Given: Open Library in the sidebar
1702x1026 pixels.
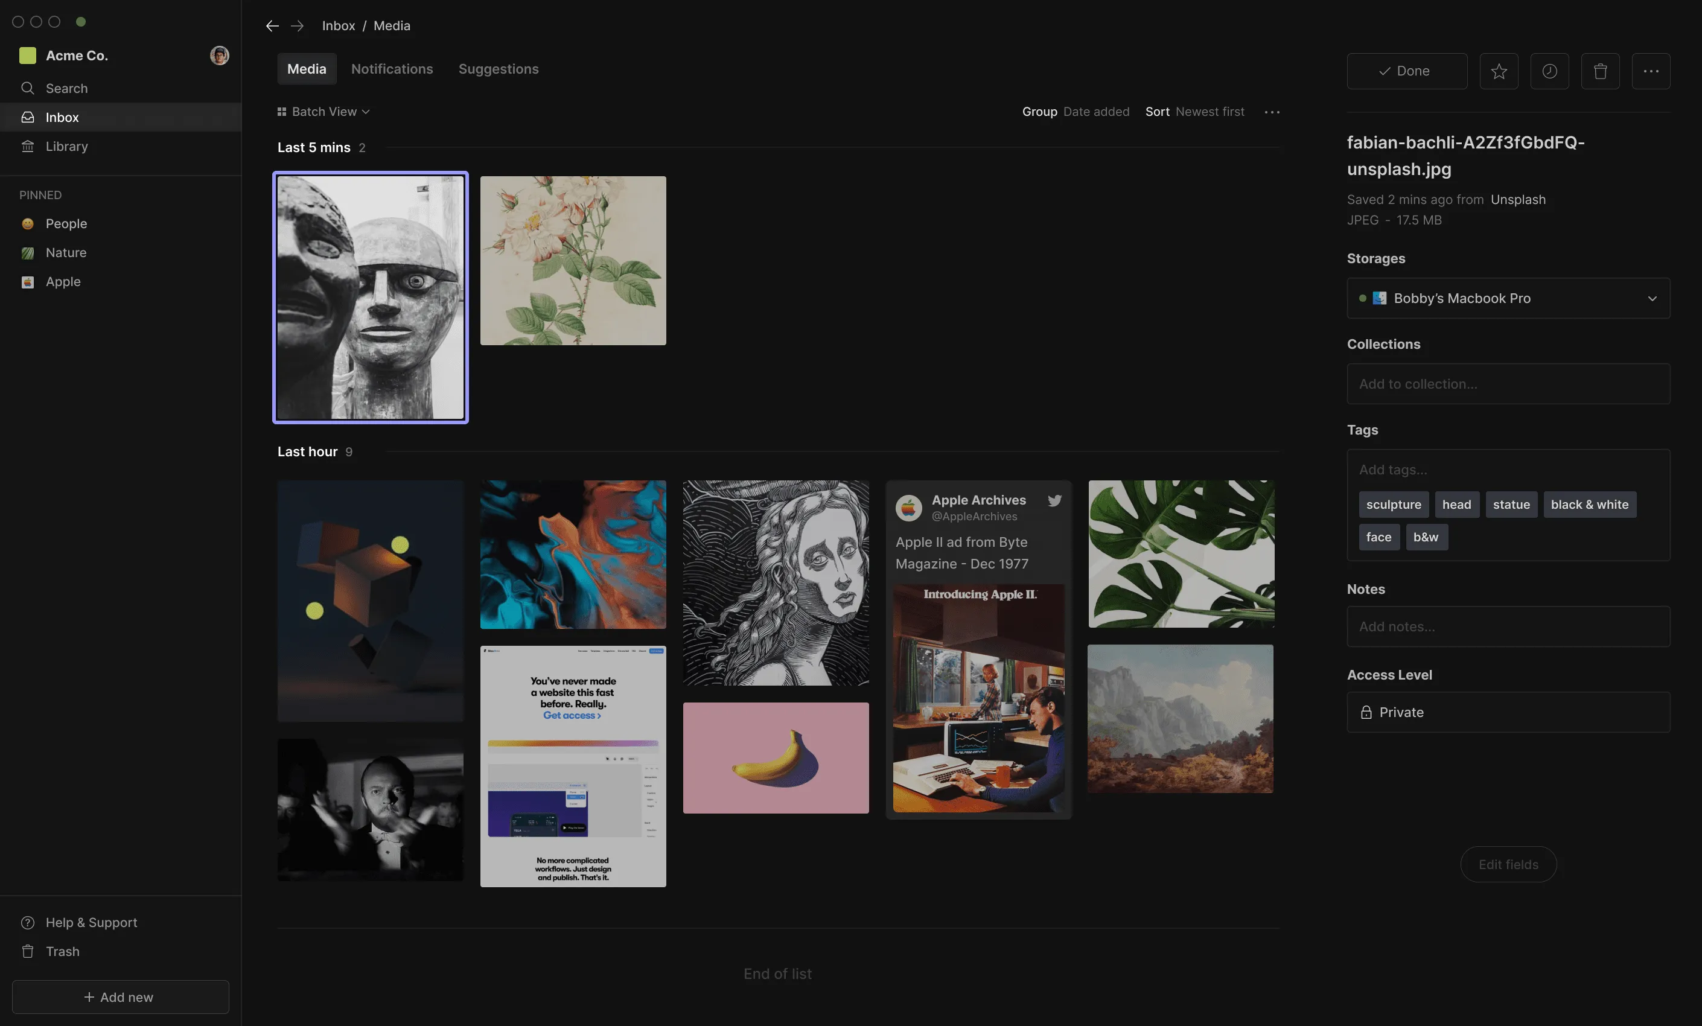Looking at the screenshot, I should [121, 147].
